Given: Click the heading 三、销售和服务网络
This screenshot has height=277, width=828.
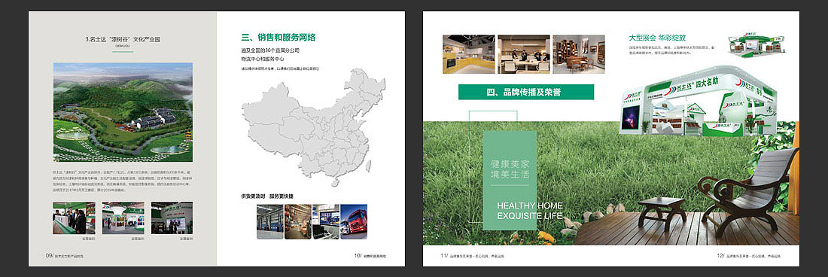Looking at the screenshot, I should (x=279, y=38).
